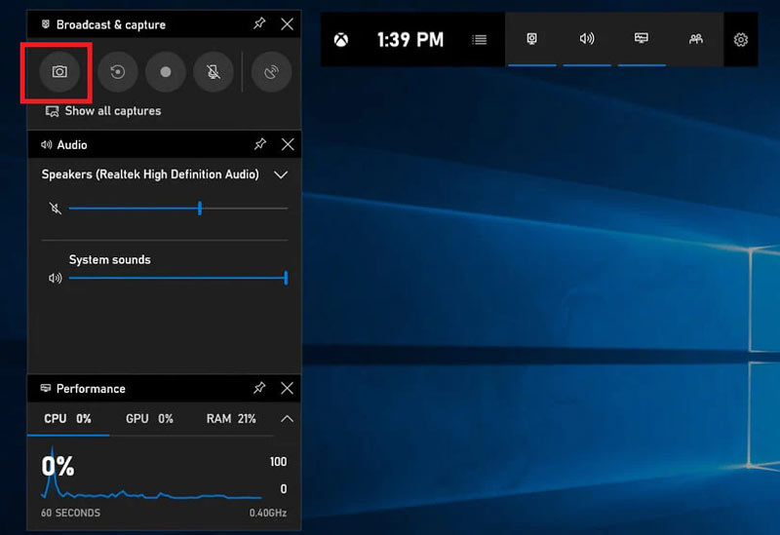Close the Performance widget
This screenshot has height=535, width=780.
[x=287, y=388]
